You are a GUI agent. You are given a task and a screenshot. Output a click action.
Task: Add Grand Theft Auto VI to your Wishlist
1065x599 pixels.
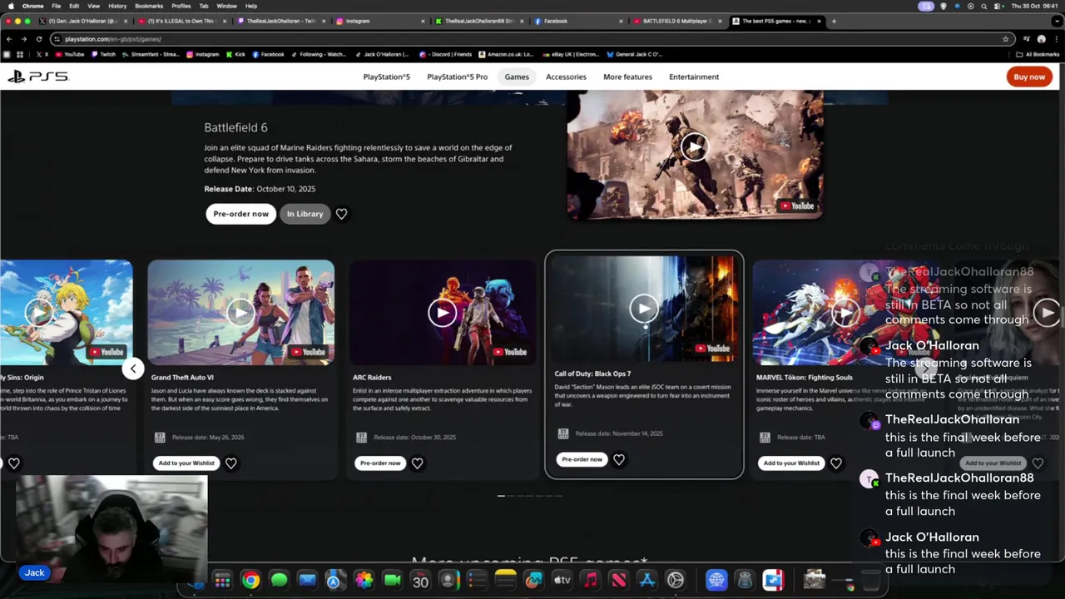pos(186,463)
